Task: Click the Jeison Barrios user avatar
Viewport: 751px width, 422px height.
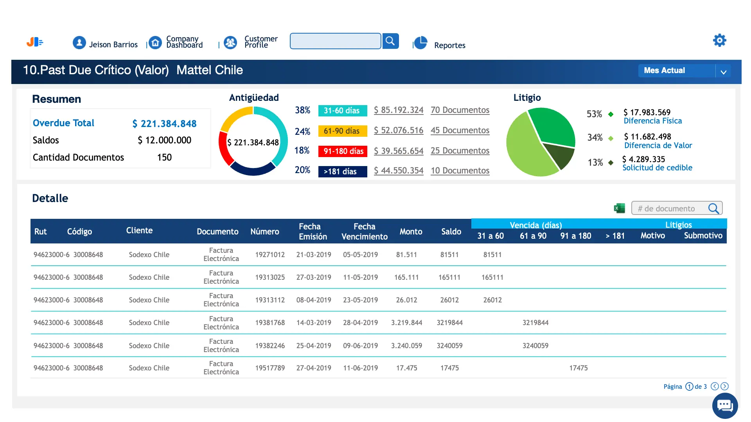Action: (79, 43)
